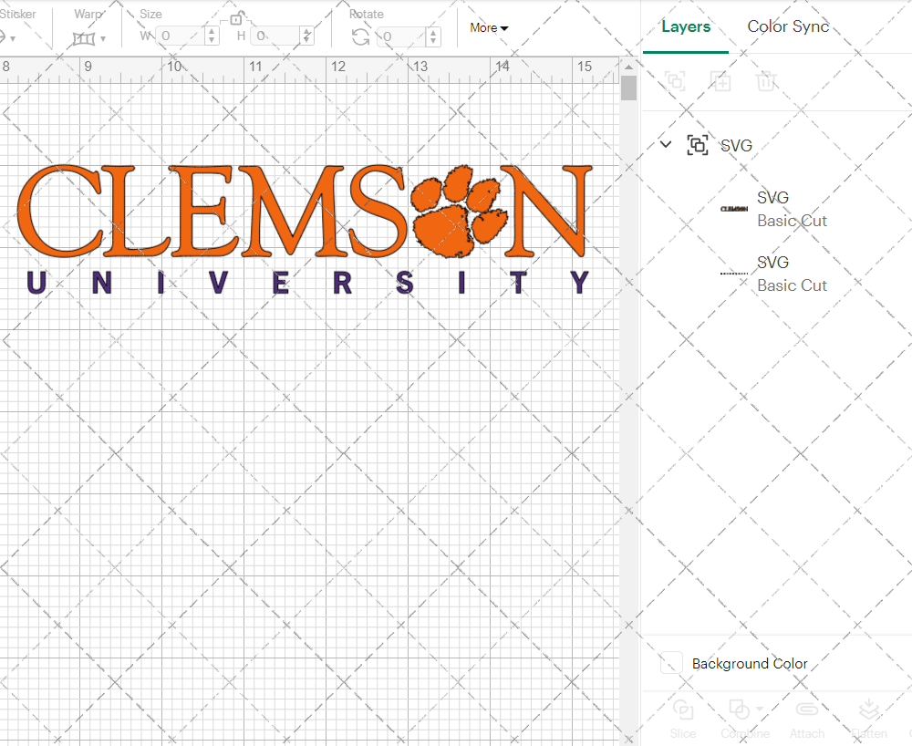Viewport: 912px width, 746px height.
Task: Click the Group icon in the Layers panel
Action: (698, 145)
